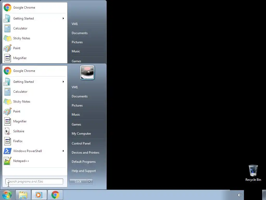This screenshot has height=200, width=266.
Task: Open Magnifier in the upper duplicated menu
Action: coord(35,58)
